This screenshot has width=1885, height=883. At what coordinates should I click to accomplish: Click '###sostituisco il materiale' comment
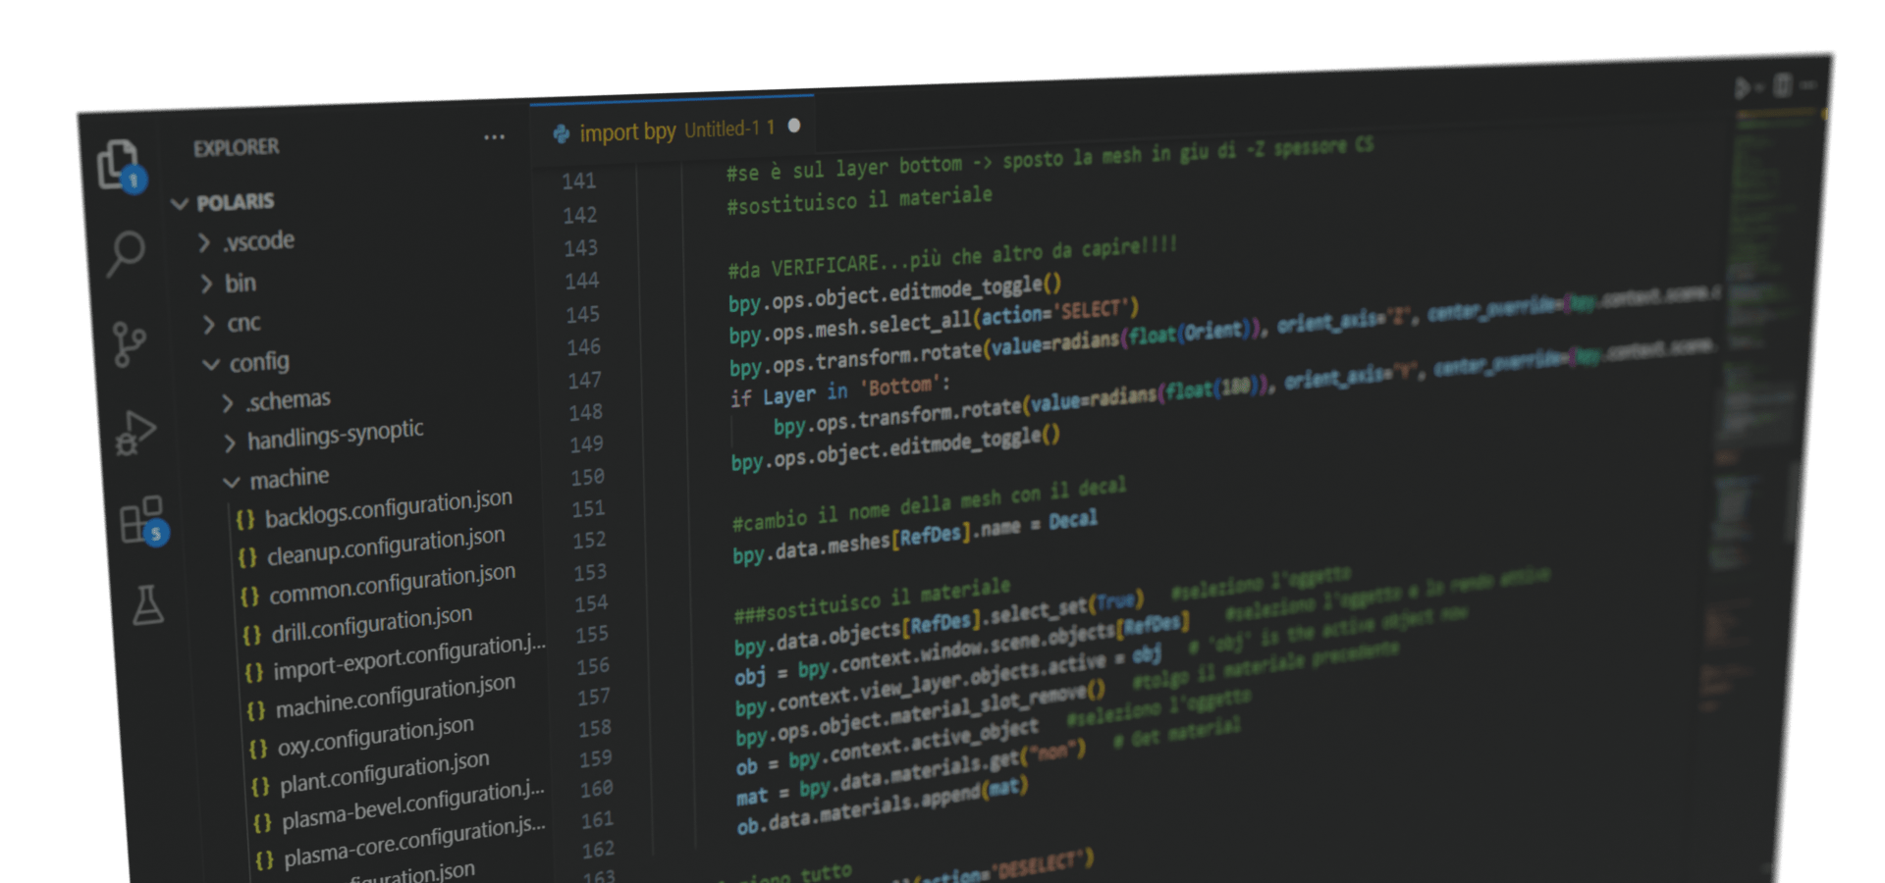[872, 600]
